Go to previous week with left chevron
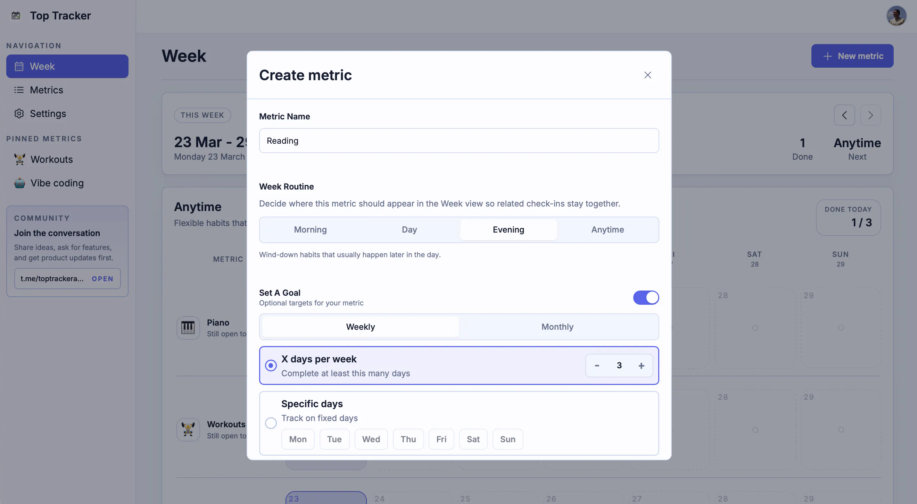The height and width of the screenshot is (504, 917). tap(844, 115)
